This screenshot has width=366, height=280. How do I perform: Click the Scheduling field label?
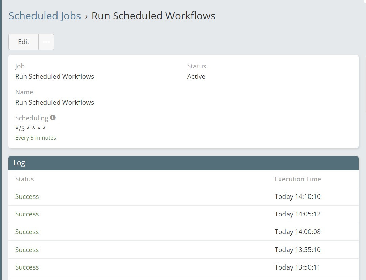pyautogui.click(x=31, y=118)
